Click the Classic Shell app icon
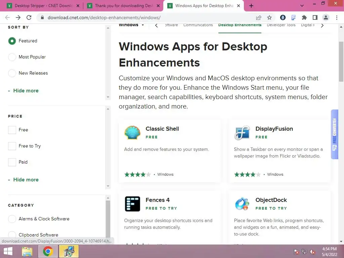Screen dimensions: 344x258 pos(132,132)
